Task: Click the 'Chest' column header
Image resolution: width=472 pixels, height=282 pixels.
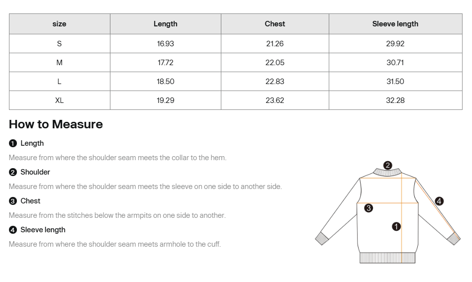Action: 275,24
